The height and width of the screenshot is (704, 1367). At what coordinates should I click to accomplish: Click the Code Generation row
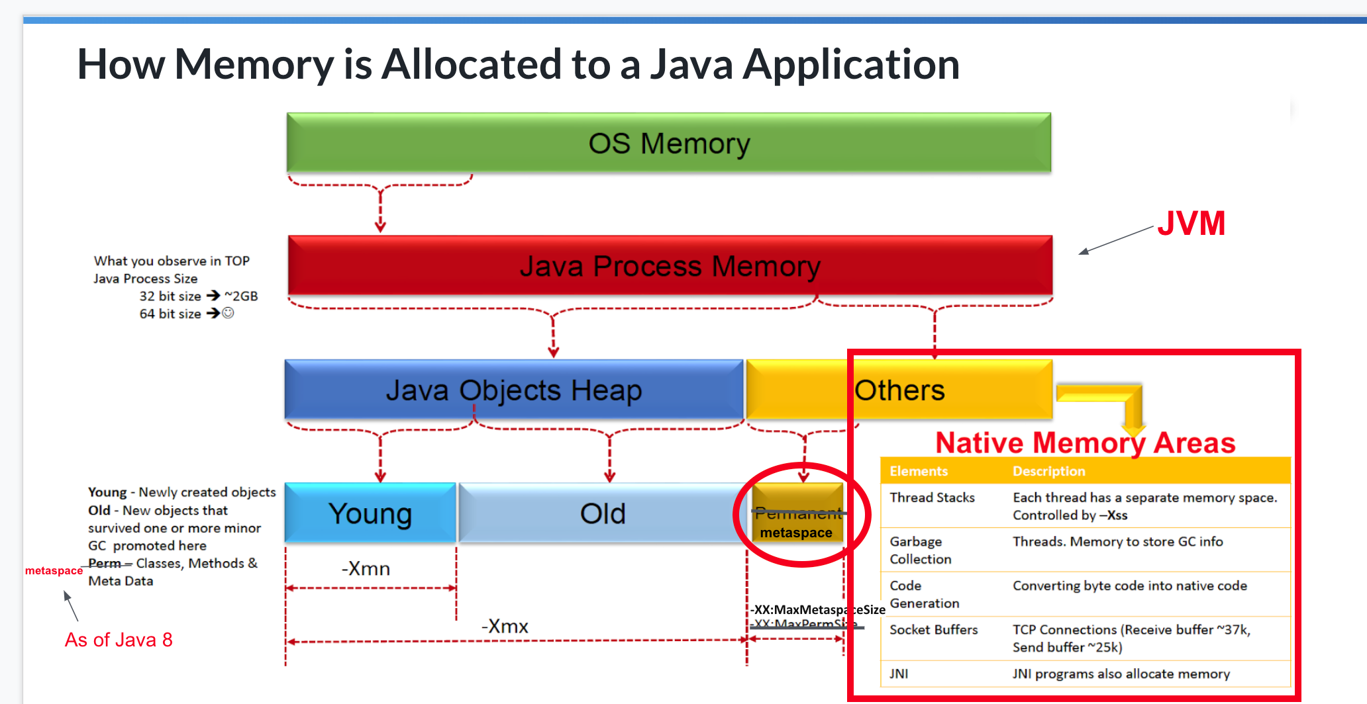[x=1086, y=594]
